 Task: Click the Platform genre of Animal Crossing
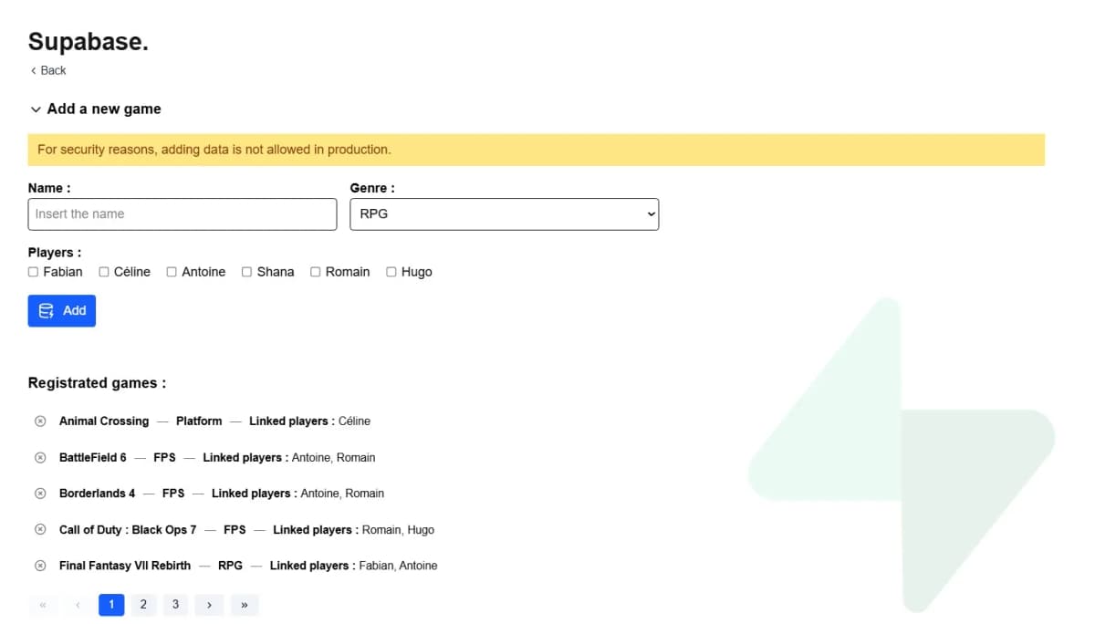pos(199,421)
